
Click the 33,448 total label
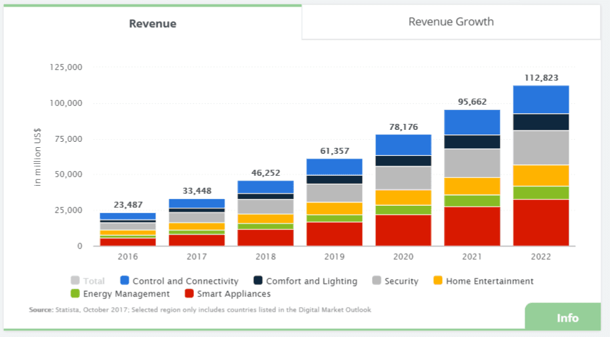(197, 191)
